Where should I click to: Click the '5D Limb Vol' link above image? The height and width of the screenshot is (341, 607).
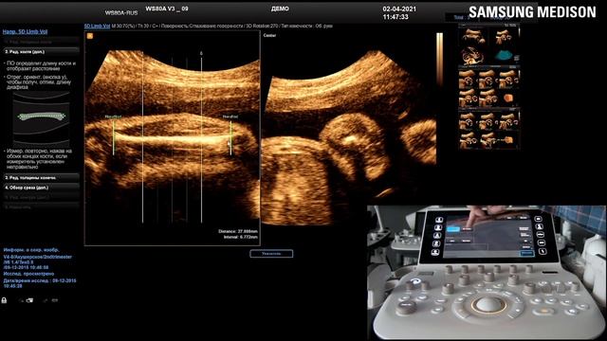[x=97, y=26]
